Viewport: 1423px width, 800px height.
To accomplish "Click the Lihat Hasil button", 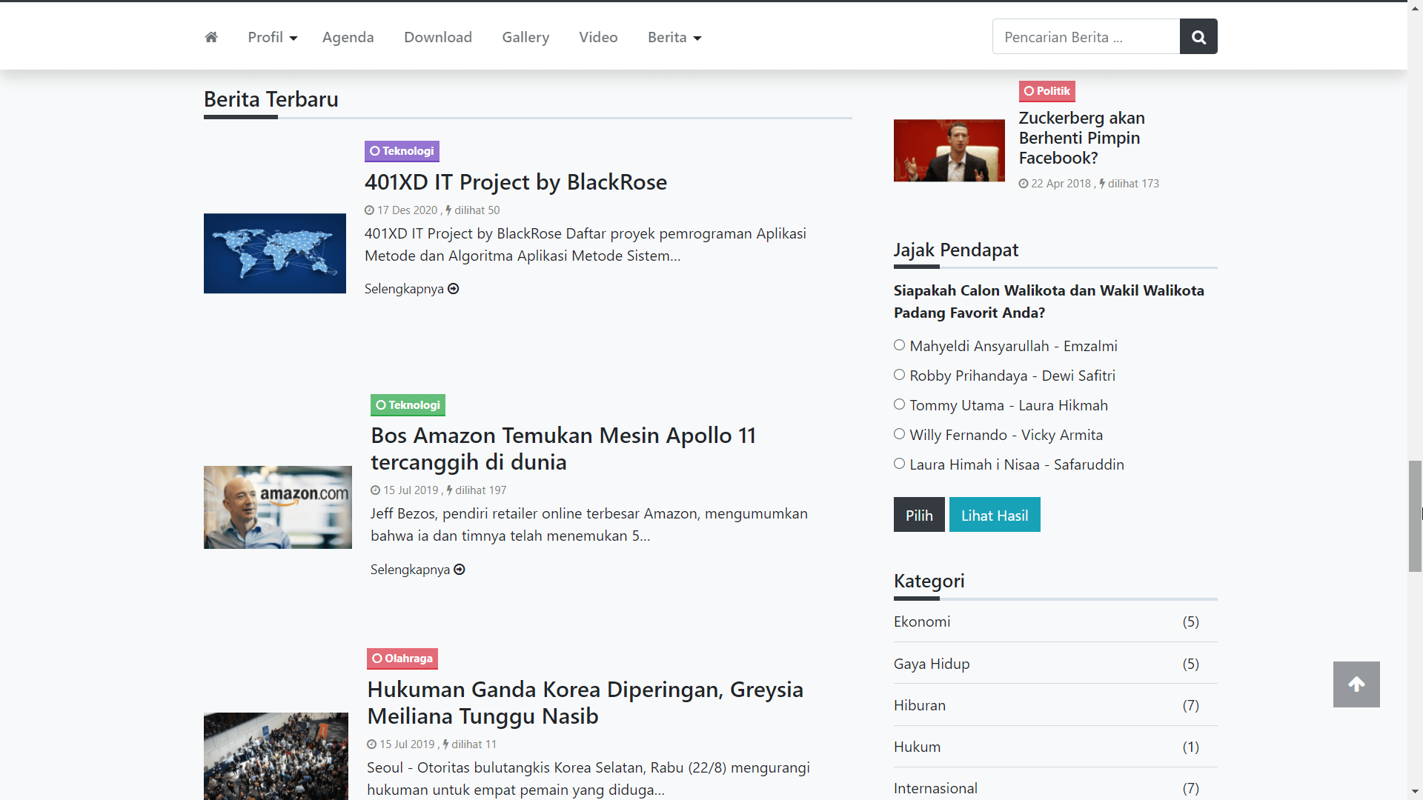I will pos(994,515).
